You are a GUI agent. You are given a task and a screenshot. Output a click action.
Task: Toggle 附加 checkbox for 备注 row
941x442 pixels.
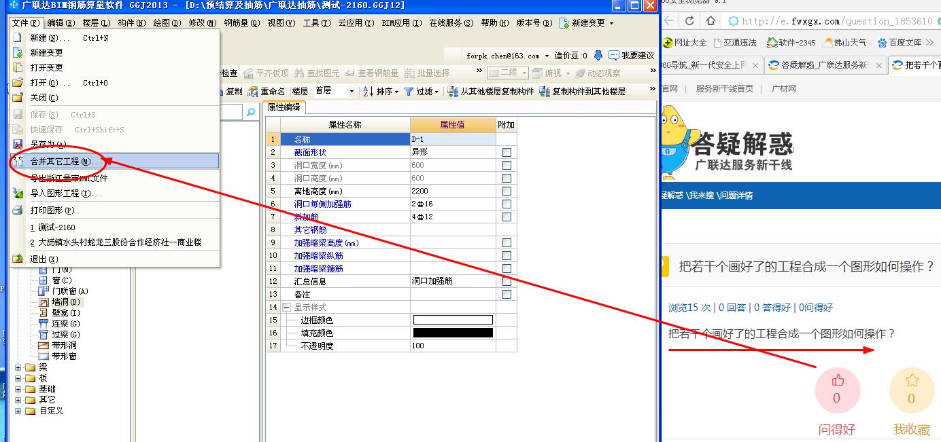click(507, 295)
